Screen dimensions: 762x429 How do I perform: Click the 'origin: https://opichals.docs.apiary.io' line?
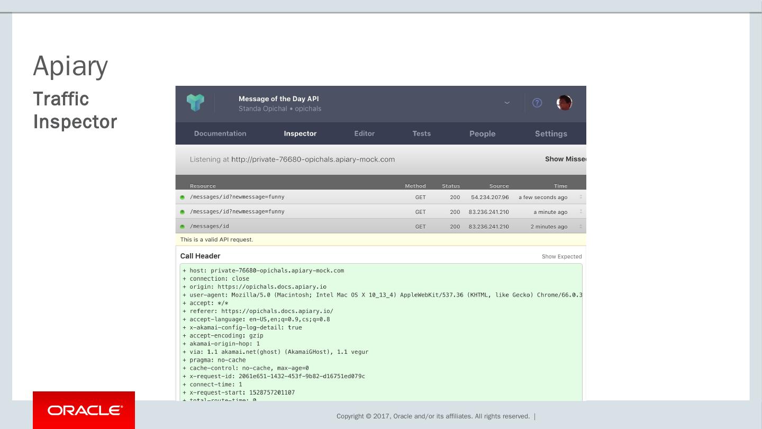click(255, 287)
